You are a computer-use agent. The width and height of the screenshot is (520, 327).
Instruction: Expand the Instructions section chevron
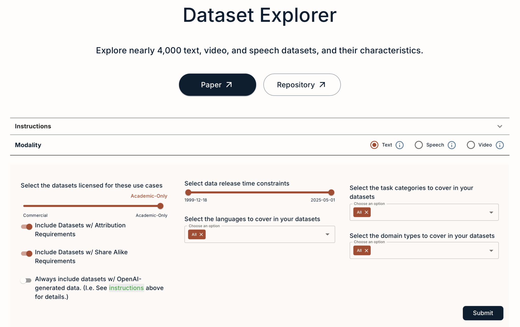[499, 127]
